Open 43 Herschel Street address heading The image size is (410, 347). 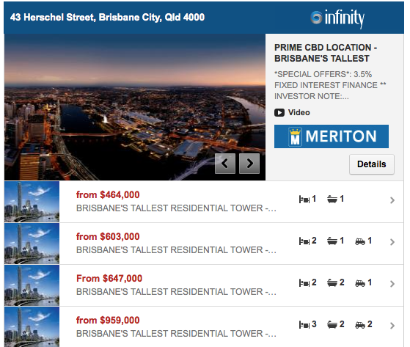click(x=107, y=18)
